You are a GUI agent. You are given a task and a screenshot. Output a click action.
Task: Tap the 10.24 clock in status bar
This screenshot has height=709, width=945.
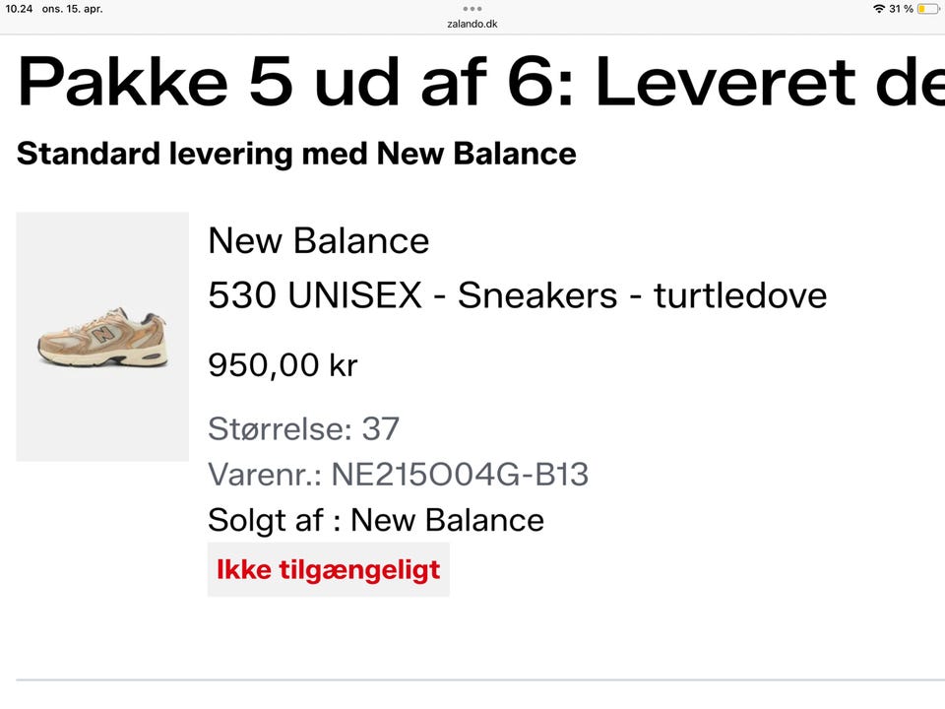[20, 9]
